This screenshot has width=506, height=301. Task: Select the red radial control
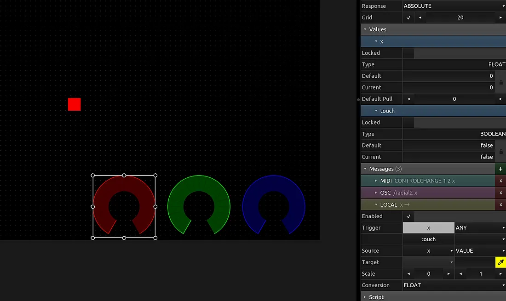[x=124, y=207]
